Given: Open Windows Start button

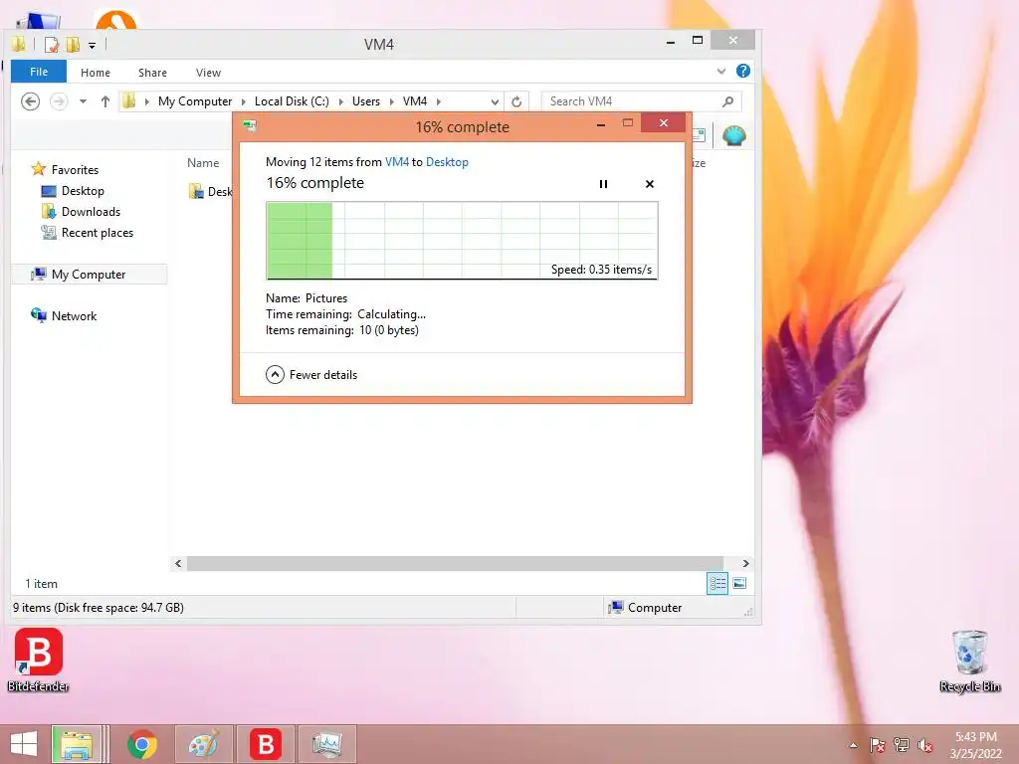Looking at the screenshot, I should click(24, 744).
